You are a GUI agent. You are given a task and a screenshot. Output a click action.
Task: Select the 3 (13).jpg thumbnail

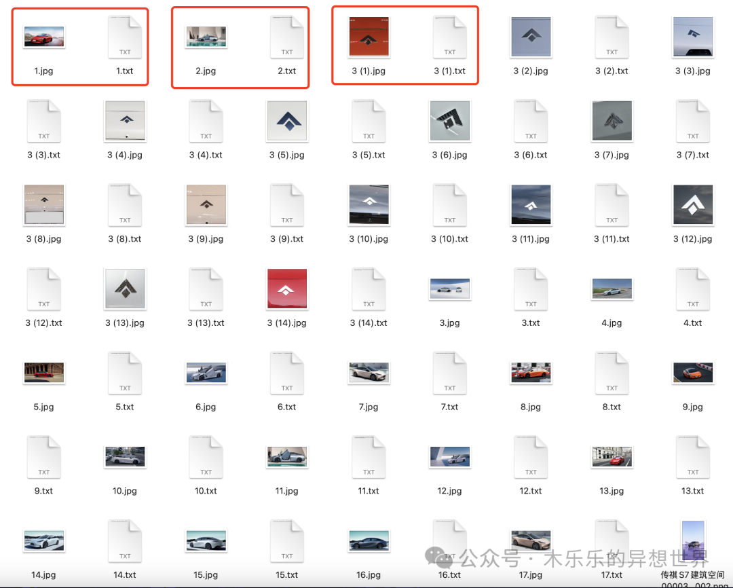125,289
